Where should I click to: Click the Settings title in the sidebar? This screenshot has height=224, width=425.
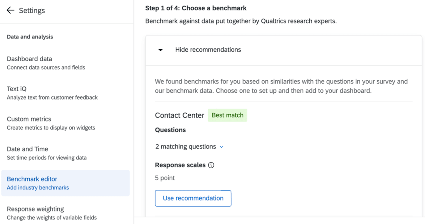tap(32, 11)
